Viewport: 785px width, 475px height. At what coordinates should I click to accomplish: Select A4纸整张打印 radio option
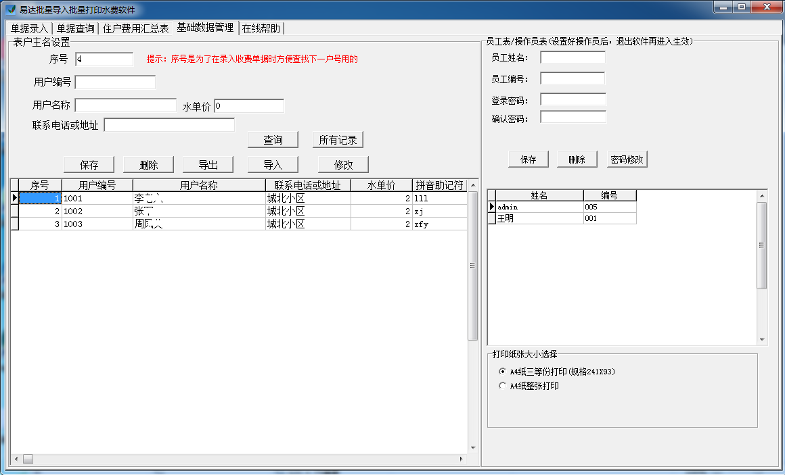tap(529, 386)
